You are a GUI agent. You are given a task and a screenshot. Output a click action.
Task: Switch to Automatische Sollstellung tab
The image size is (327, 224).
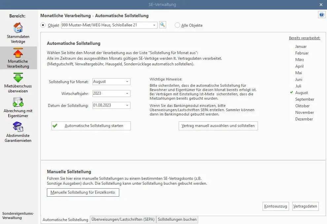point(65,220)
